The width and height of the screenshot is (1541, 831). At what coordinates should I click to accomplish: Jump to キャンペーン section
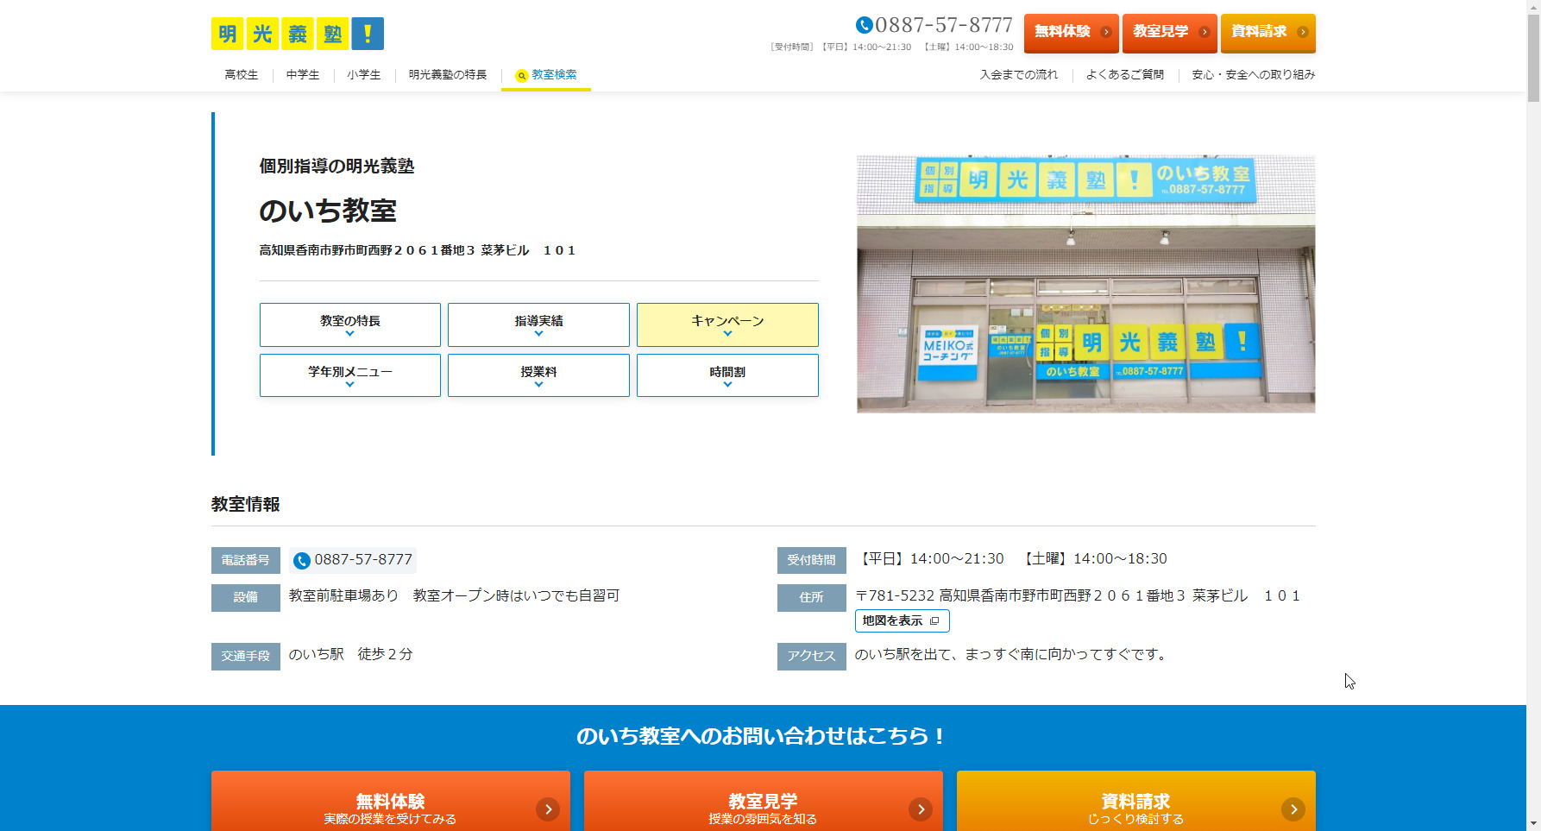point(727,324)
